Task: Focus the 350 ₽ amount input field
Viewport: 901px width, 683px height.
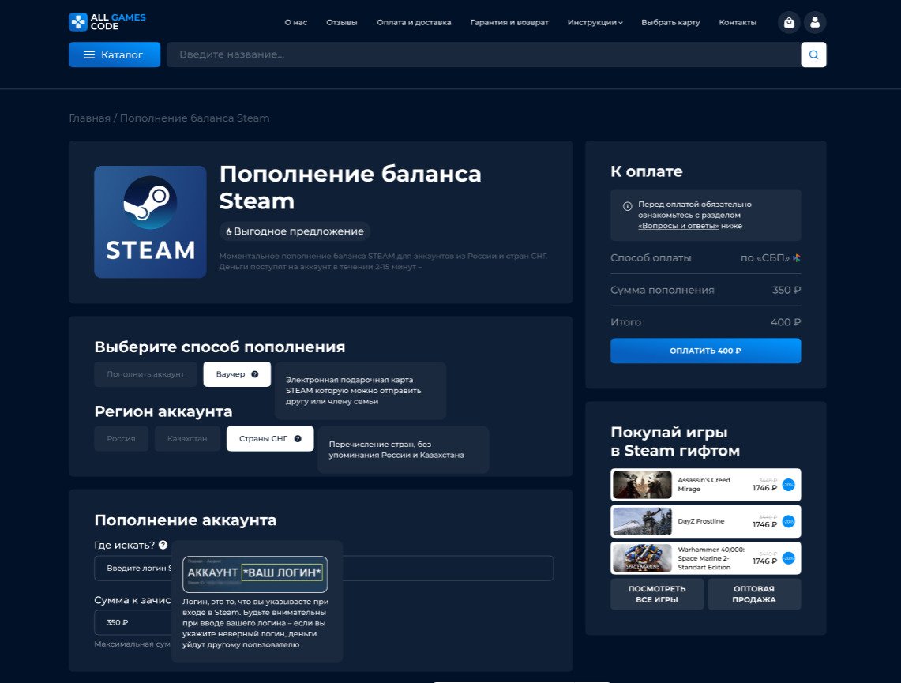Action: (133, 622)
